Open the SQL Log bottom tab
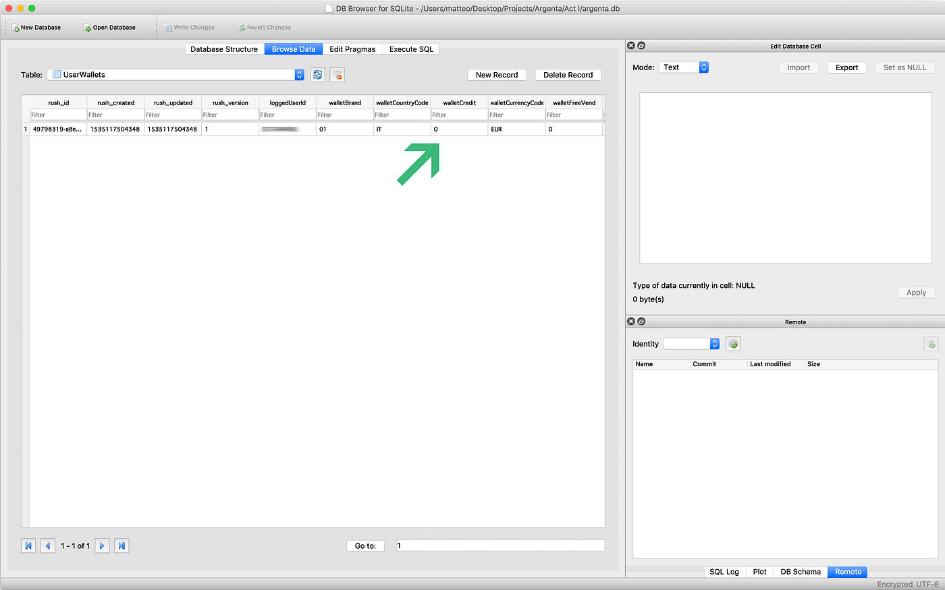Viewport: 945px width, 590px height. [724, 572]
